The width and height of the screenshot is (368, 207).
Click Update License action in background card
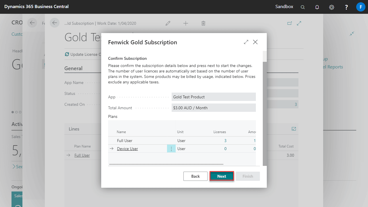tap(83, 54)
